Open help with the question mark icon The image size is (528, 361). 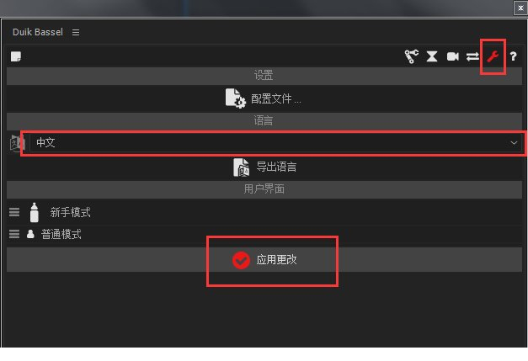click(513, 56)
